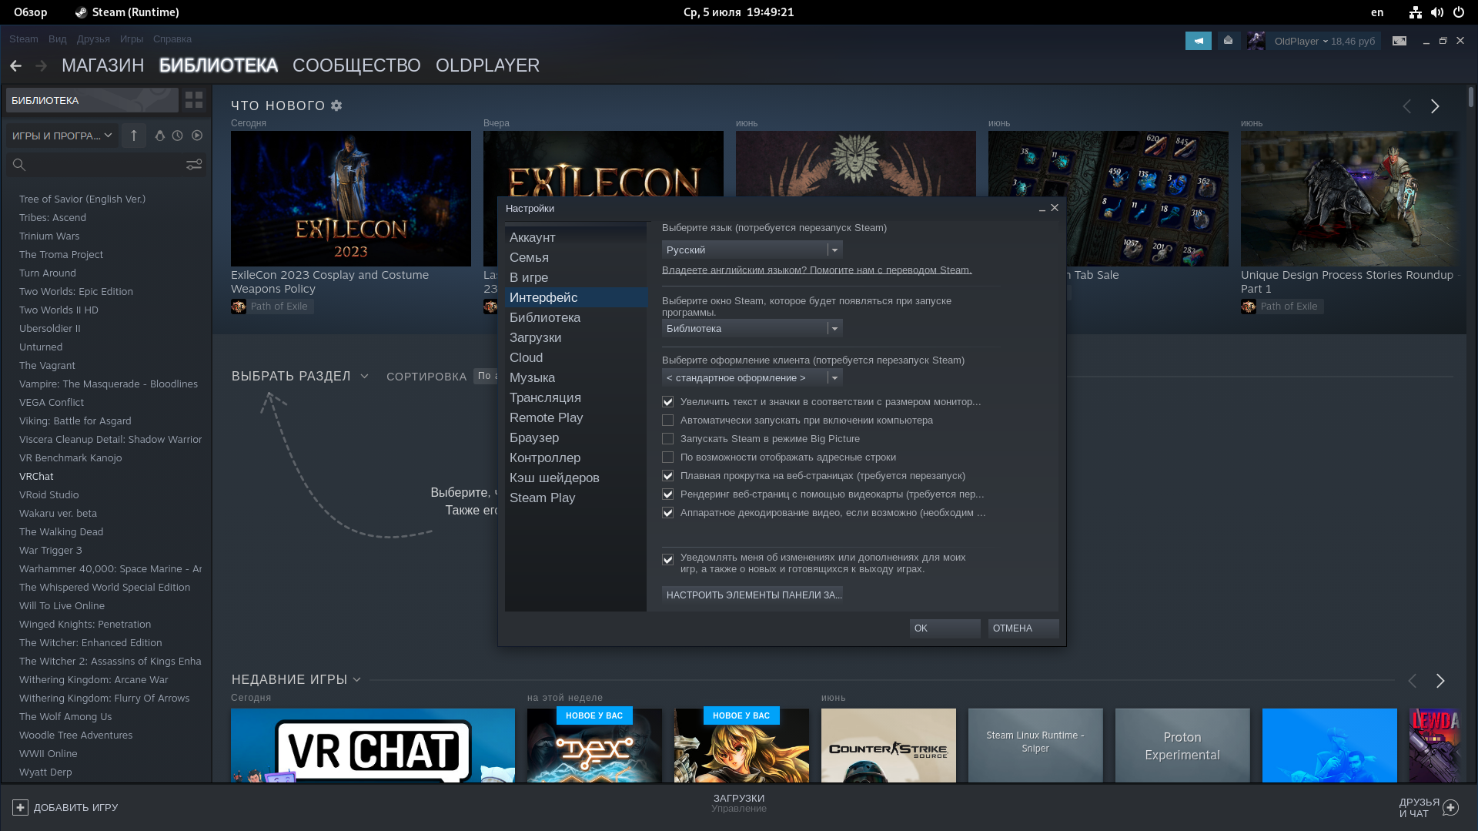
Task: Switch library to grid view icon
Action: coord(194,100)
